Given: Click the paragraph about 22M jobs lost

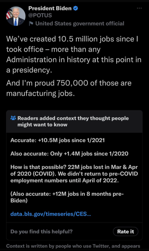Looking at the screenshot, I should [74, 174].
